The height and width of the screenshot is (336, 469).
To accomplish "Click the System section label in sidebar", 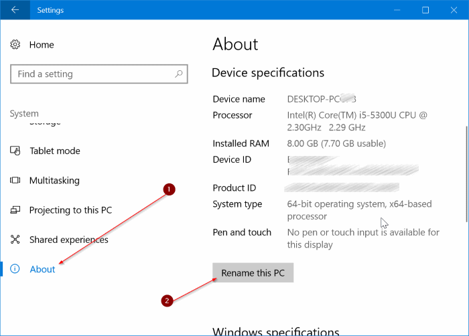I will tap(24, 114).
